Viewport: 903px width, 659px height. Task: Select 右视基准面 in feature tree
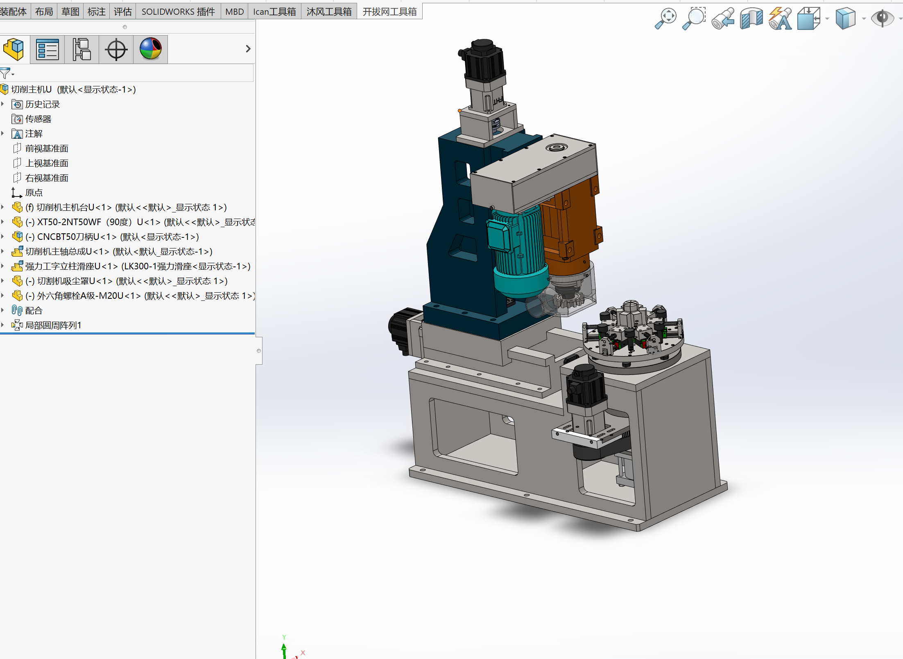(x=47, y=178)
